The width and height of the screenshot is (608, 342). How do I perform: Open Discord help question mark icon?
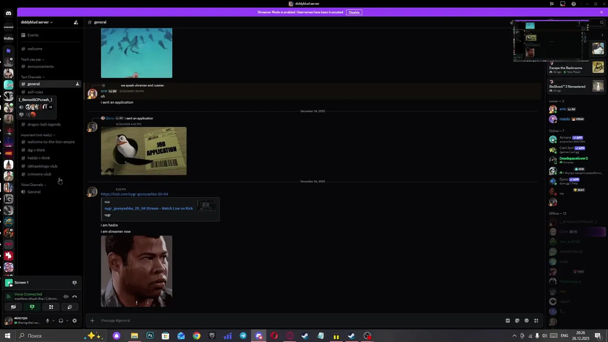573,4
